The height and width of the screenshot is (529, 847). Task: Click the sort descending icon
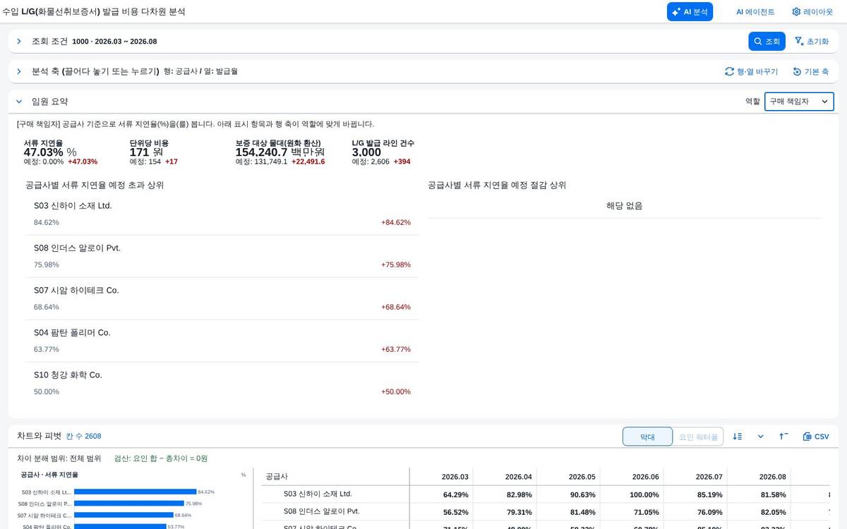click(x=737, y=437)
